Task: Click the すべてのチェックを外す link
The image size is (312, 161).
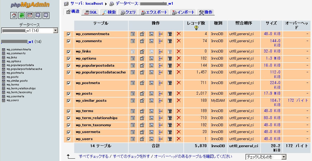Action: coord(131,157)
